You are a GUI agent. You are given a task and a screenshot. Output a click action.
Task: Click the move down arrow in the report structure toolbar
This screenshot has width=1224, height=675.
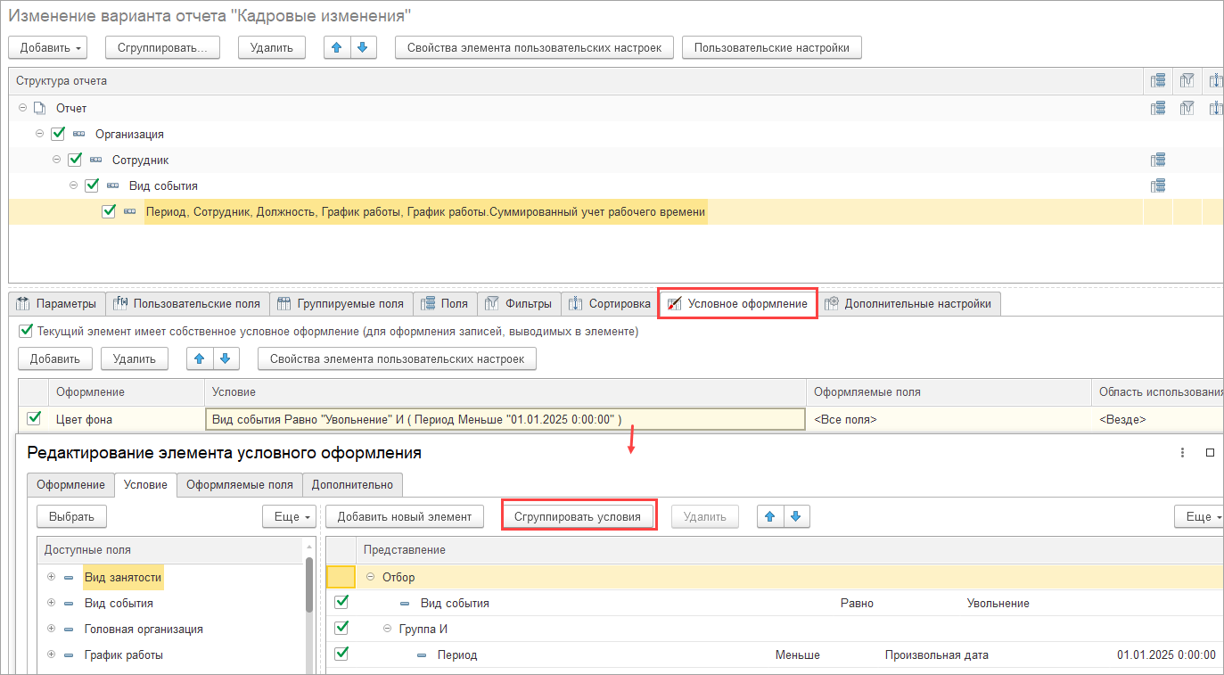pyautogui.click(x=361, y=47)
